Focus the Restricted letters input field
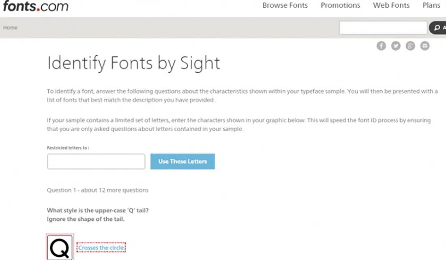This screenshot has height=260, width=446. [x=96, y=161]
